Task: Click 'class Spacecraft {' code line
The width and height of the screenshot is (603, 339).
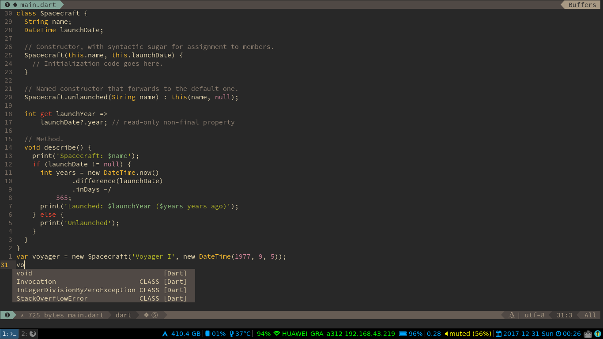Action: coord(52,13)
